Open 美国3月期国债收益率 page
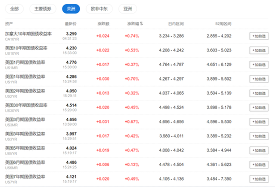Screen dimensions: 275x187 point(25,119)
